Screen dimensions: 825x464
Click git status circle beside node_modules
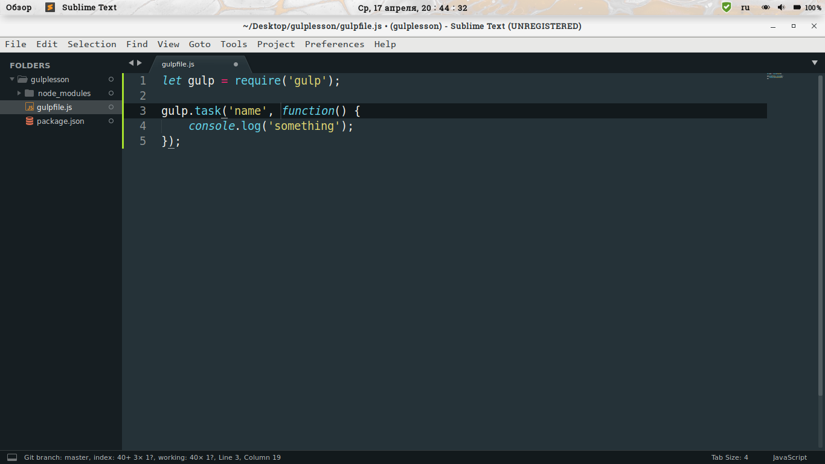[111, 93]
